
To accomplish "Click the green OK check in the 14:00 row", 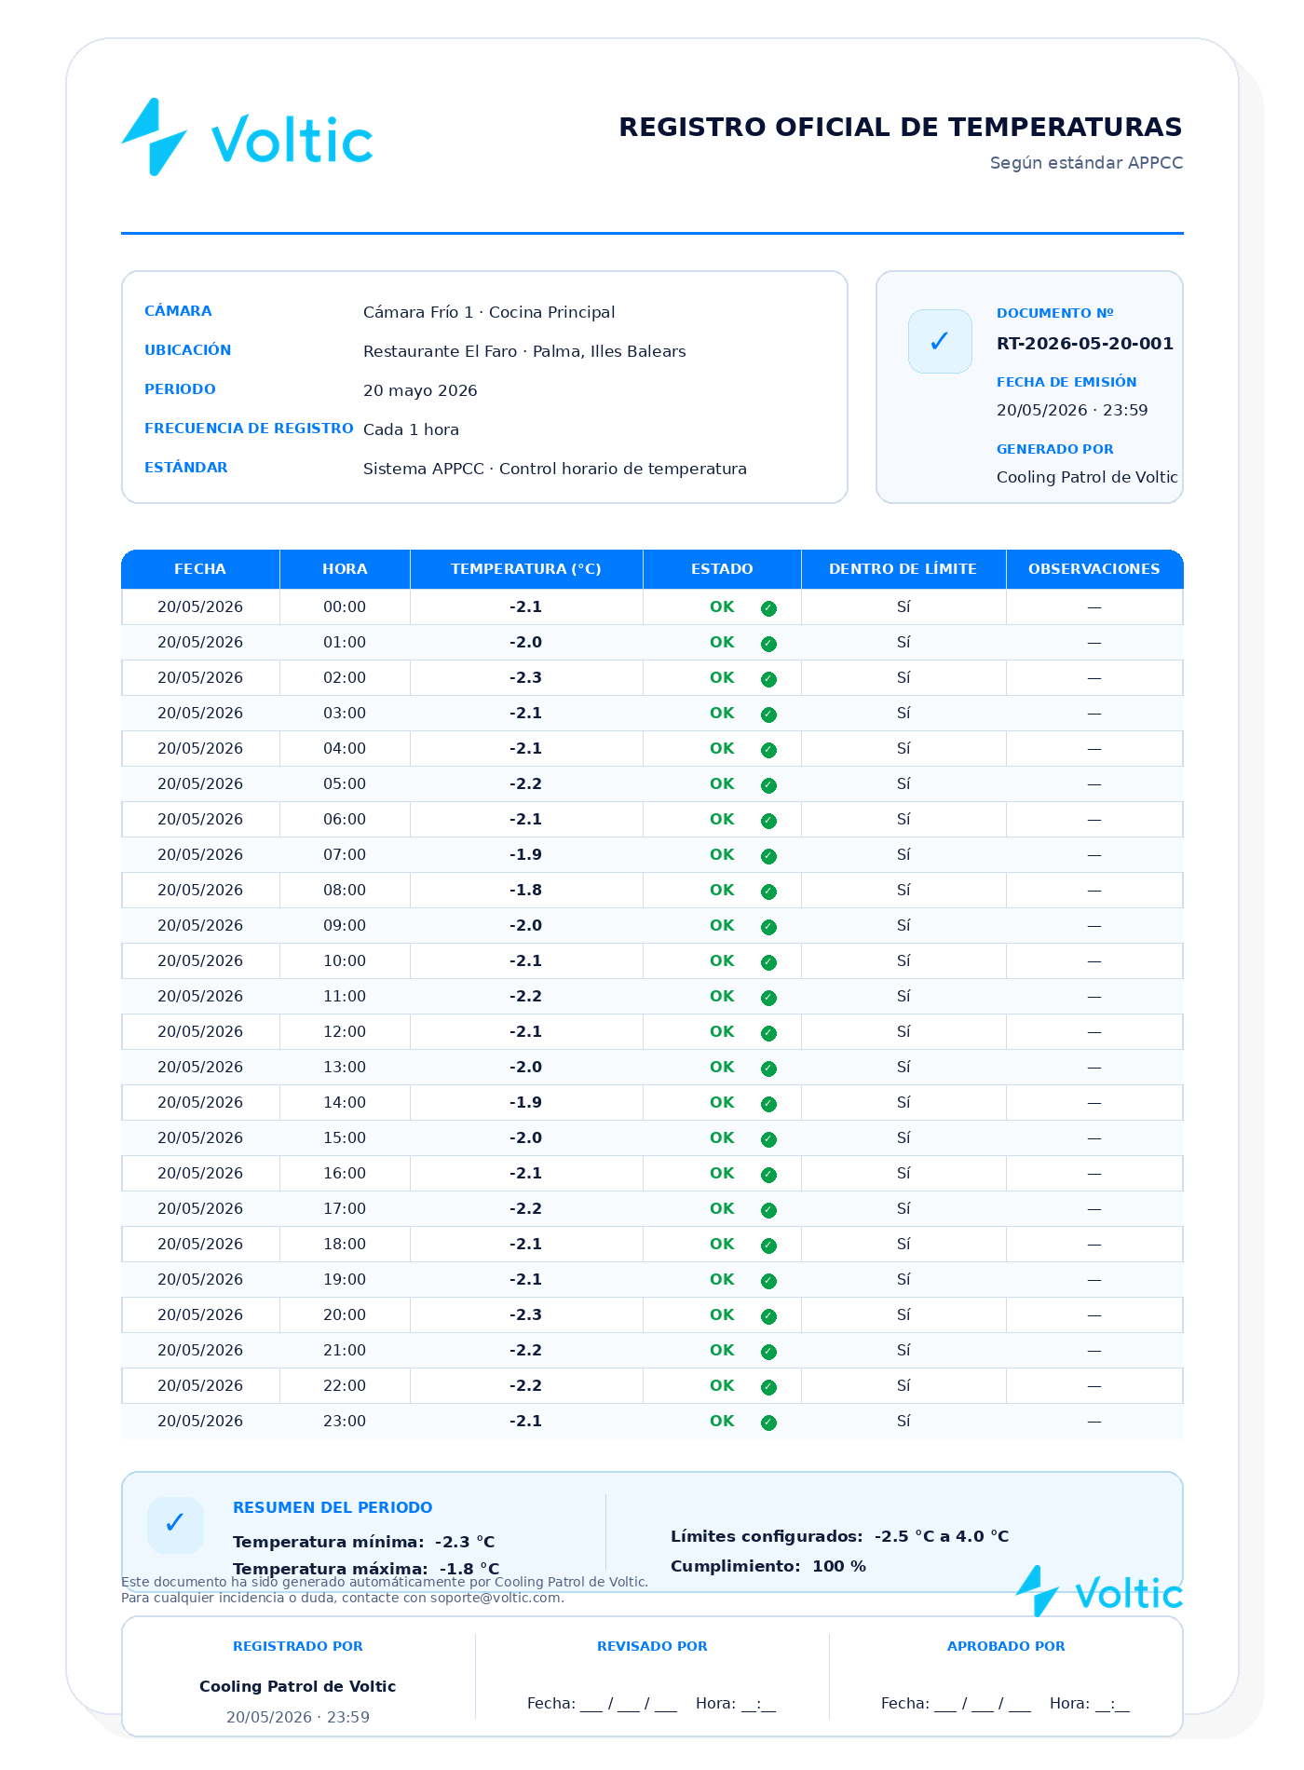I will tap(768, 1104).
